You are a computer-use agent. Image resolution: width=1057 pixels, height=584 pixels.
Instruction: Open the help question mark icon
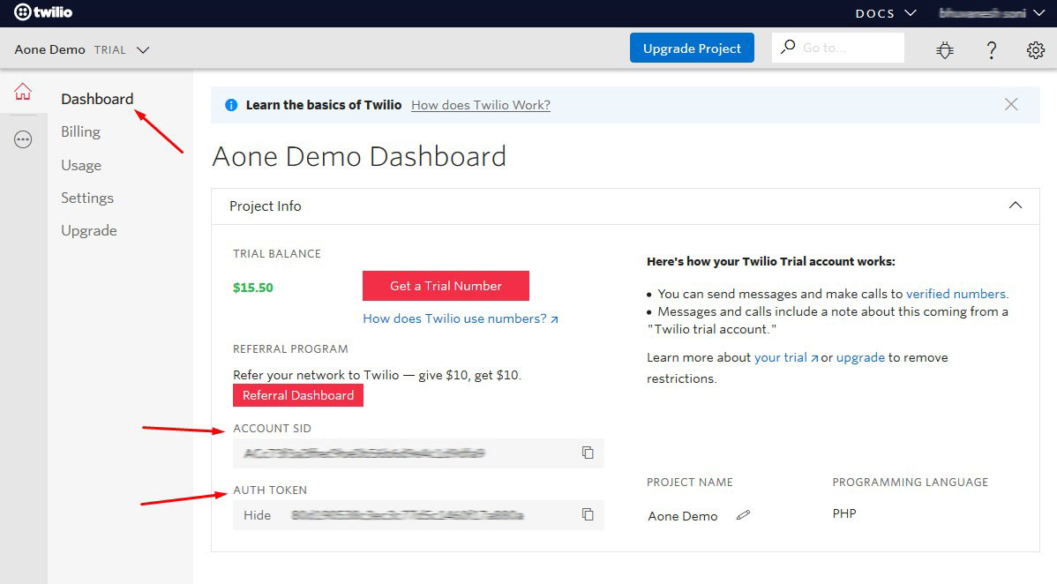pos(991,49)
